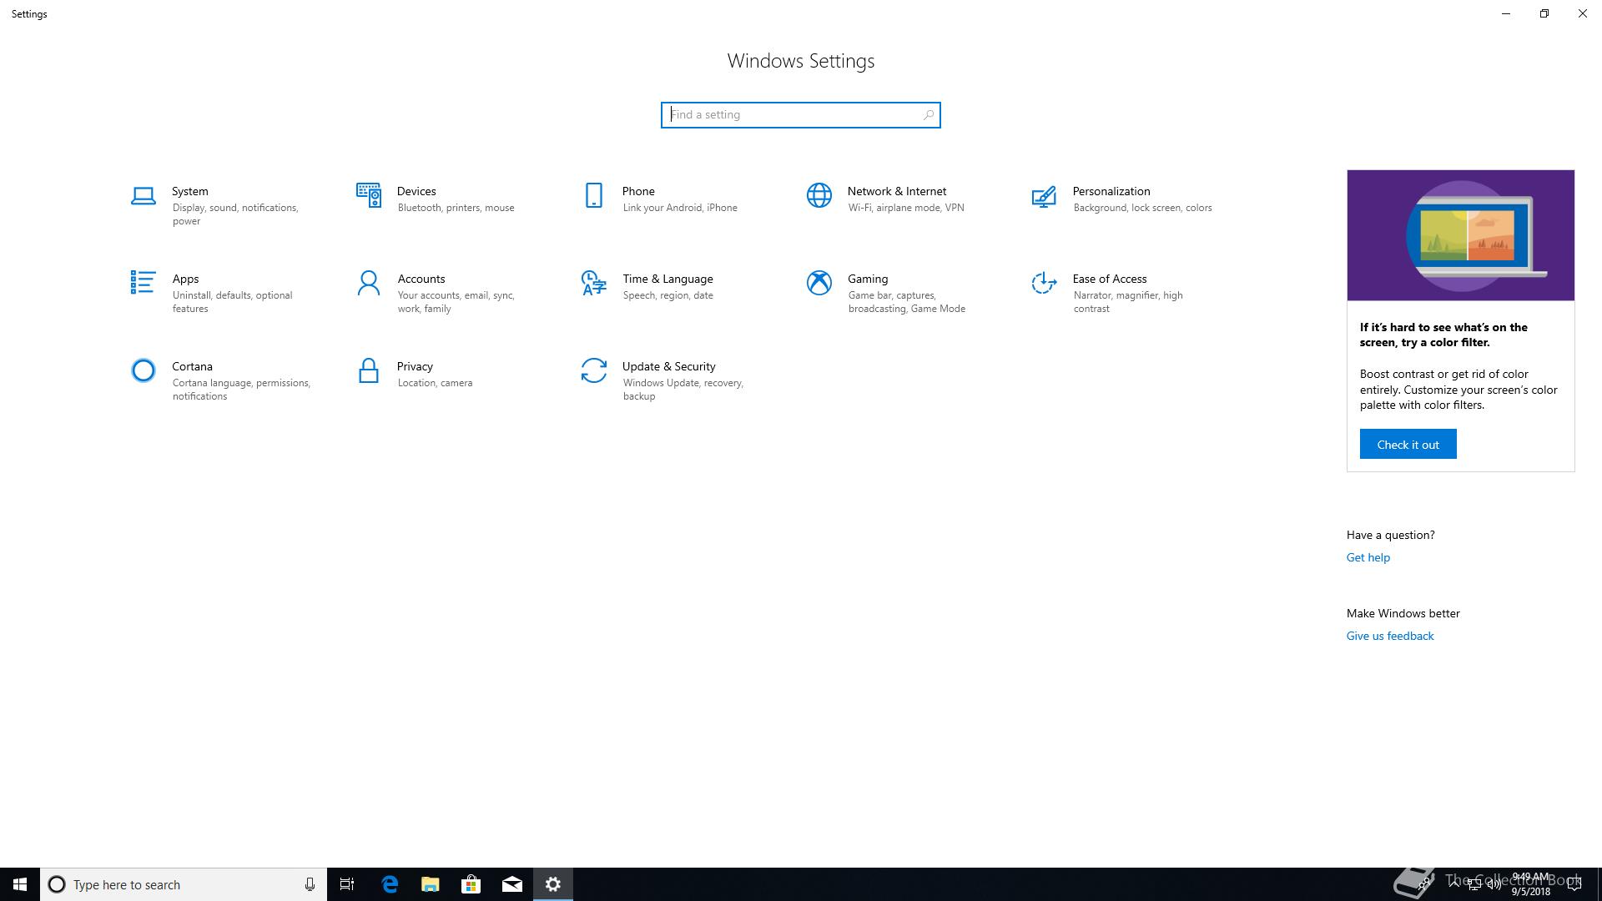
Task: Click the taskbar search microphone icon
Action: click(x=310, y=884)
